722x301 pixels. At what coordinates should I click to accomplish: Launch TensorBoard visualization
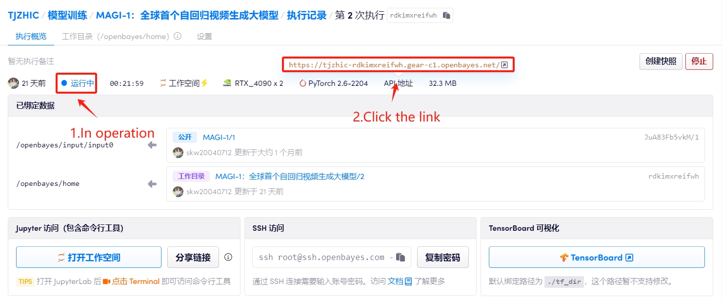[596, 257]
